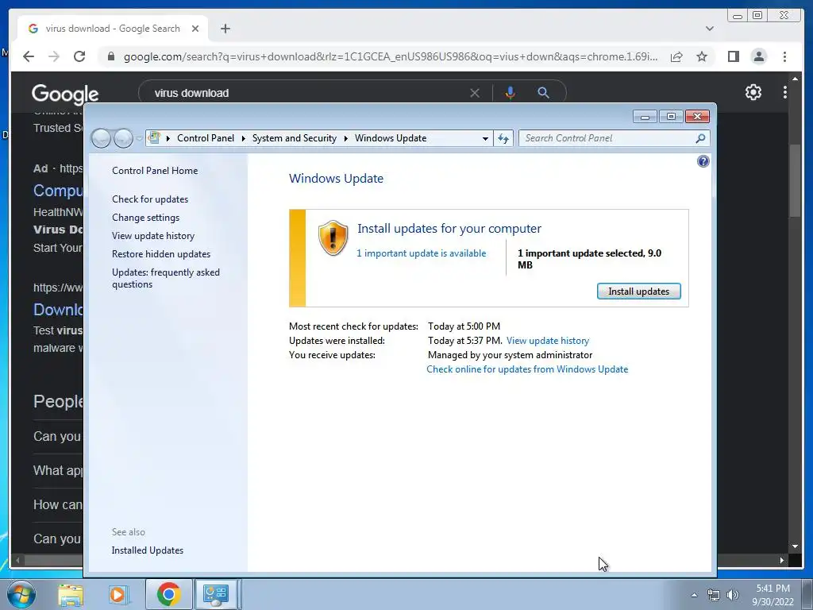This screenshot has height=610, width=813.
Task: Expand the arrow before Control Panel breadcrumb
Action: point(168,138)
